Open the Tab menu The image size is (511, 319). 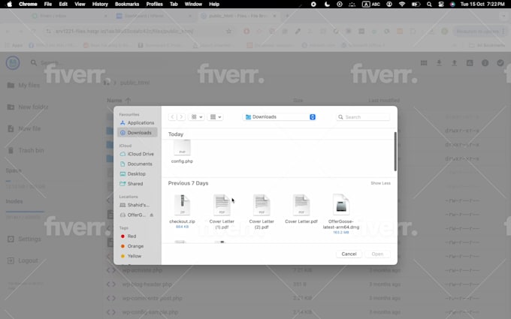(174, 5)
